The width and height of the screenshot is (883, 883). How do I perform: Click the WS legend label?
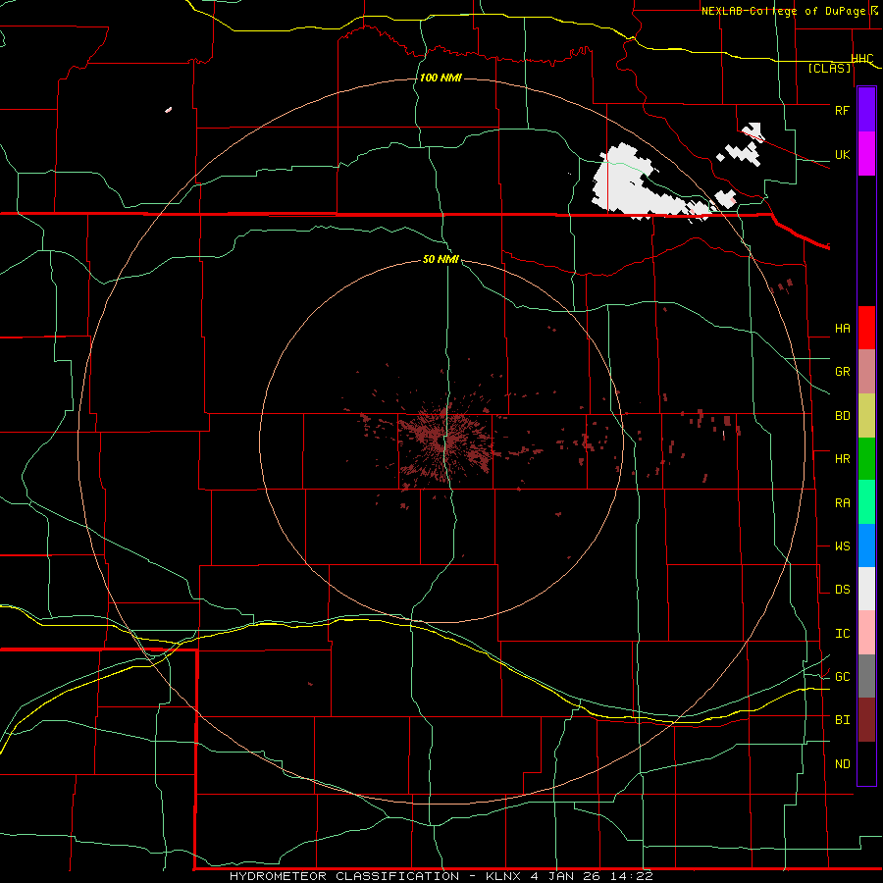(x=842, y=546)
